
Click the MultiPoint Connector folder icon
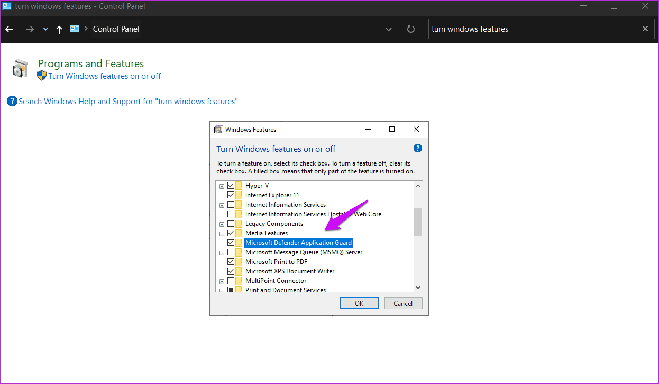pyautogui.click(x=239, y=281)
